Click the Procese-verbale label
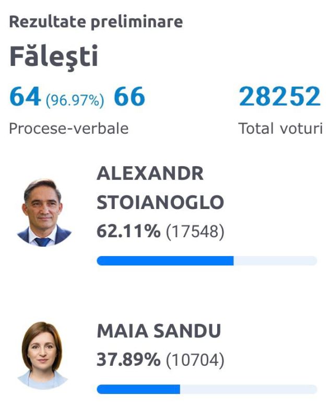This screenshot has height=418, width=330. click(69, 129)
